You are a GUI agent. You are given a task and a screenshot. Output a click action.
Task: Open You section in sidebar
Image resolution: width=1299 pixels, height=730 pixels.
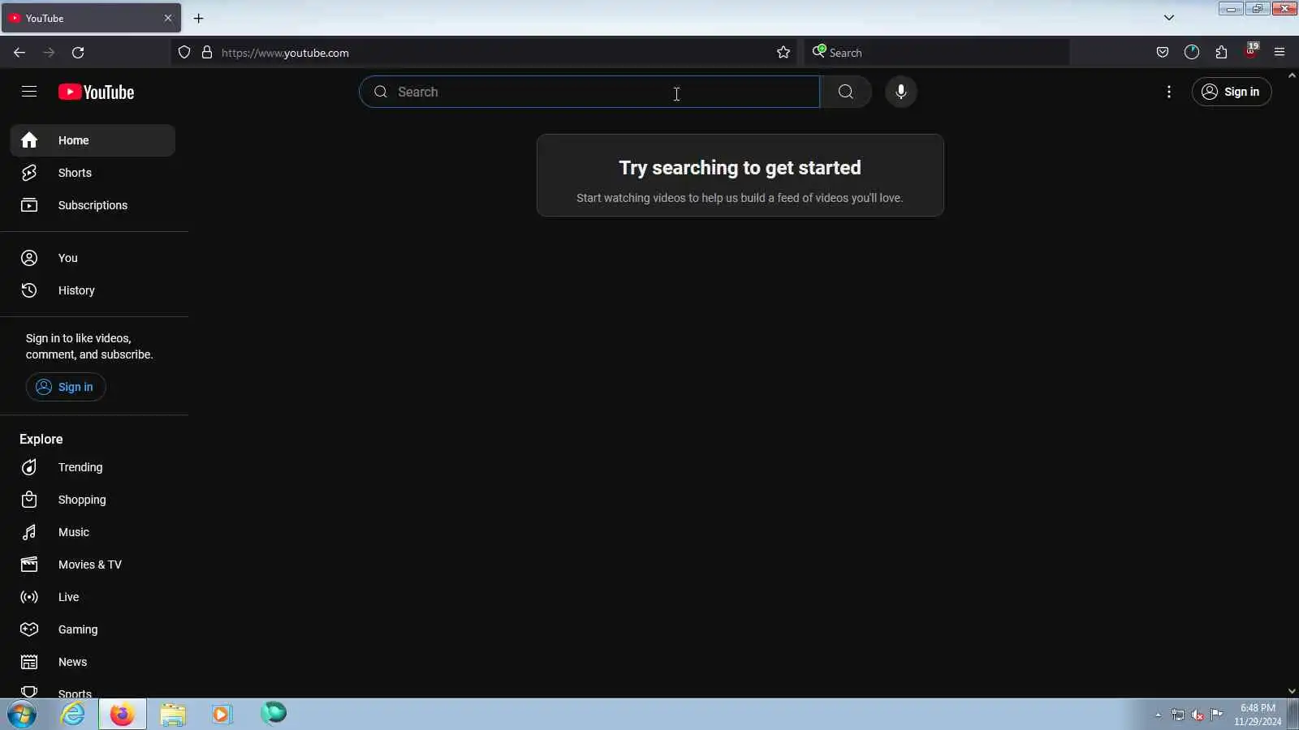[x=93, y=258]
